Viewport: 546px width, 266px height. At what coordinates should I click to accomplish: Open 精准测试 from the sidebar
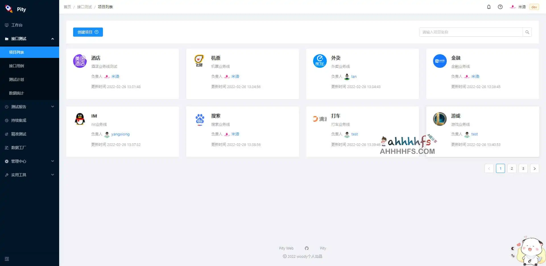18,134
